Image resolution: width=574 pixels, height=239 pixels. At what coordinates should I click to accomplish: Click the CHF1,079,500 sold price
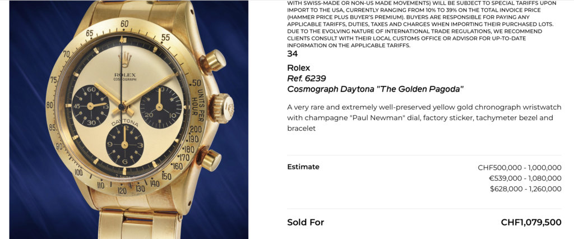531,222
